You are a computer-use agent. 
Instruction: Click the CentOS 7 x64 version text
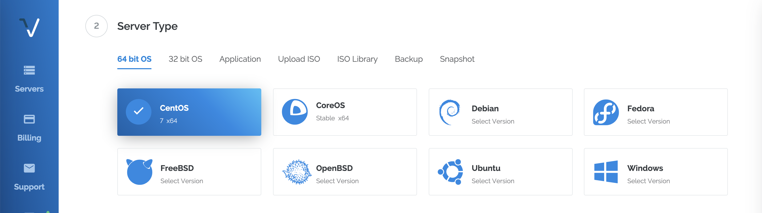(168, 121)
